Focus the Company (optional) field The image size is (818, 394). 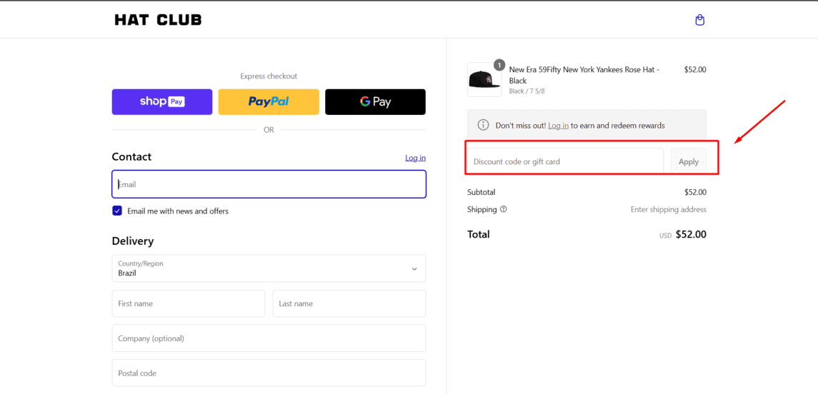coord(269,338)
